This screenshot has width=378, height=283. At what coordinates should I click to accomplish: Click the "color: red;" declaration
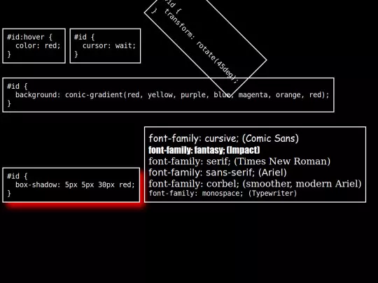[x=38, y=45]
